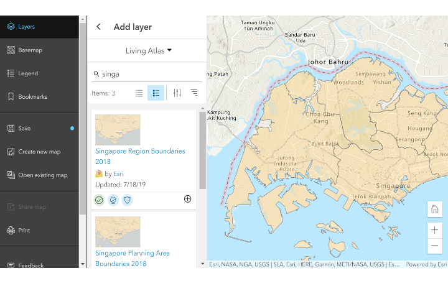Save the current map
Image resolution: width=448 pixels, height=286 pixels.
pos(39,129)
